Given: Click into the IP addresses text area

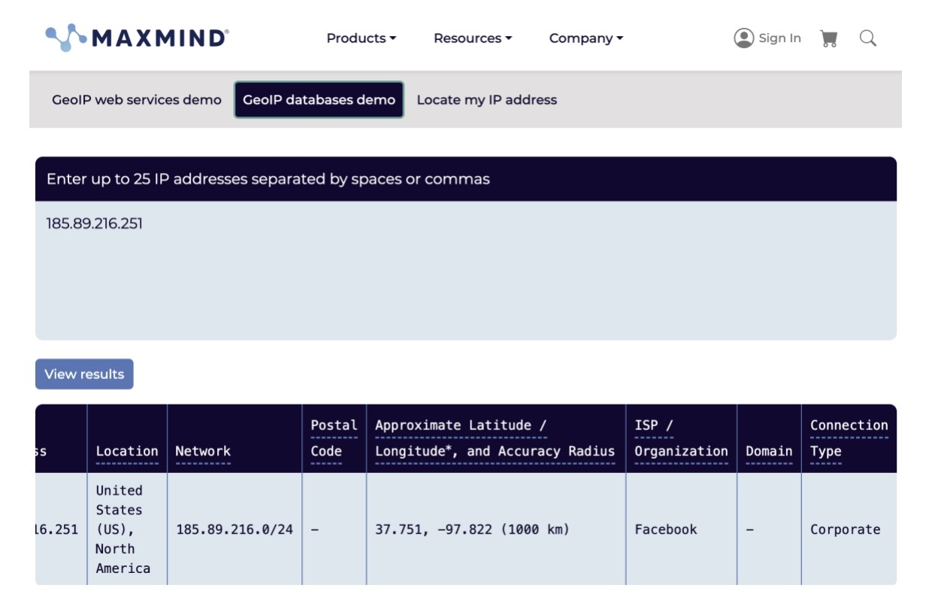Looking at the screenshot, I should 465,271.
